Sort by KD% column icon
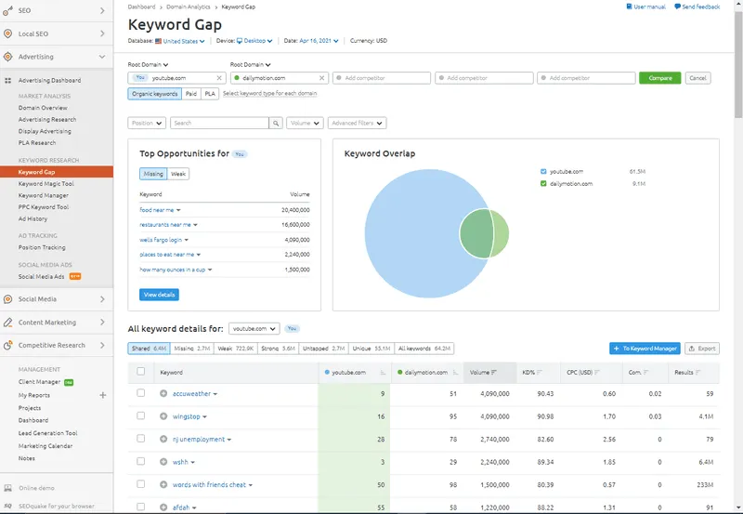The image size is (743, 514). click(540, 373)
